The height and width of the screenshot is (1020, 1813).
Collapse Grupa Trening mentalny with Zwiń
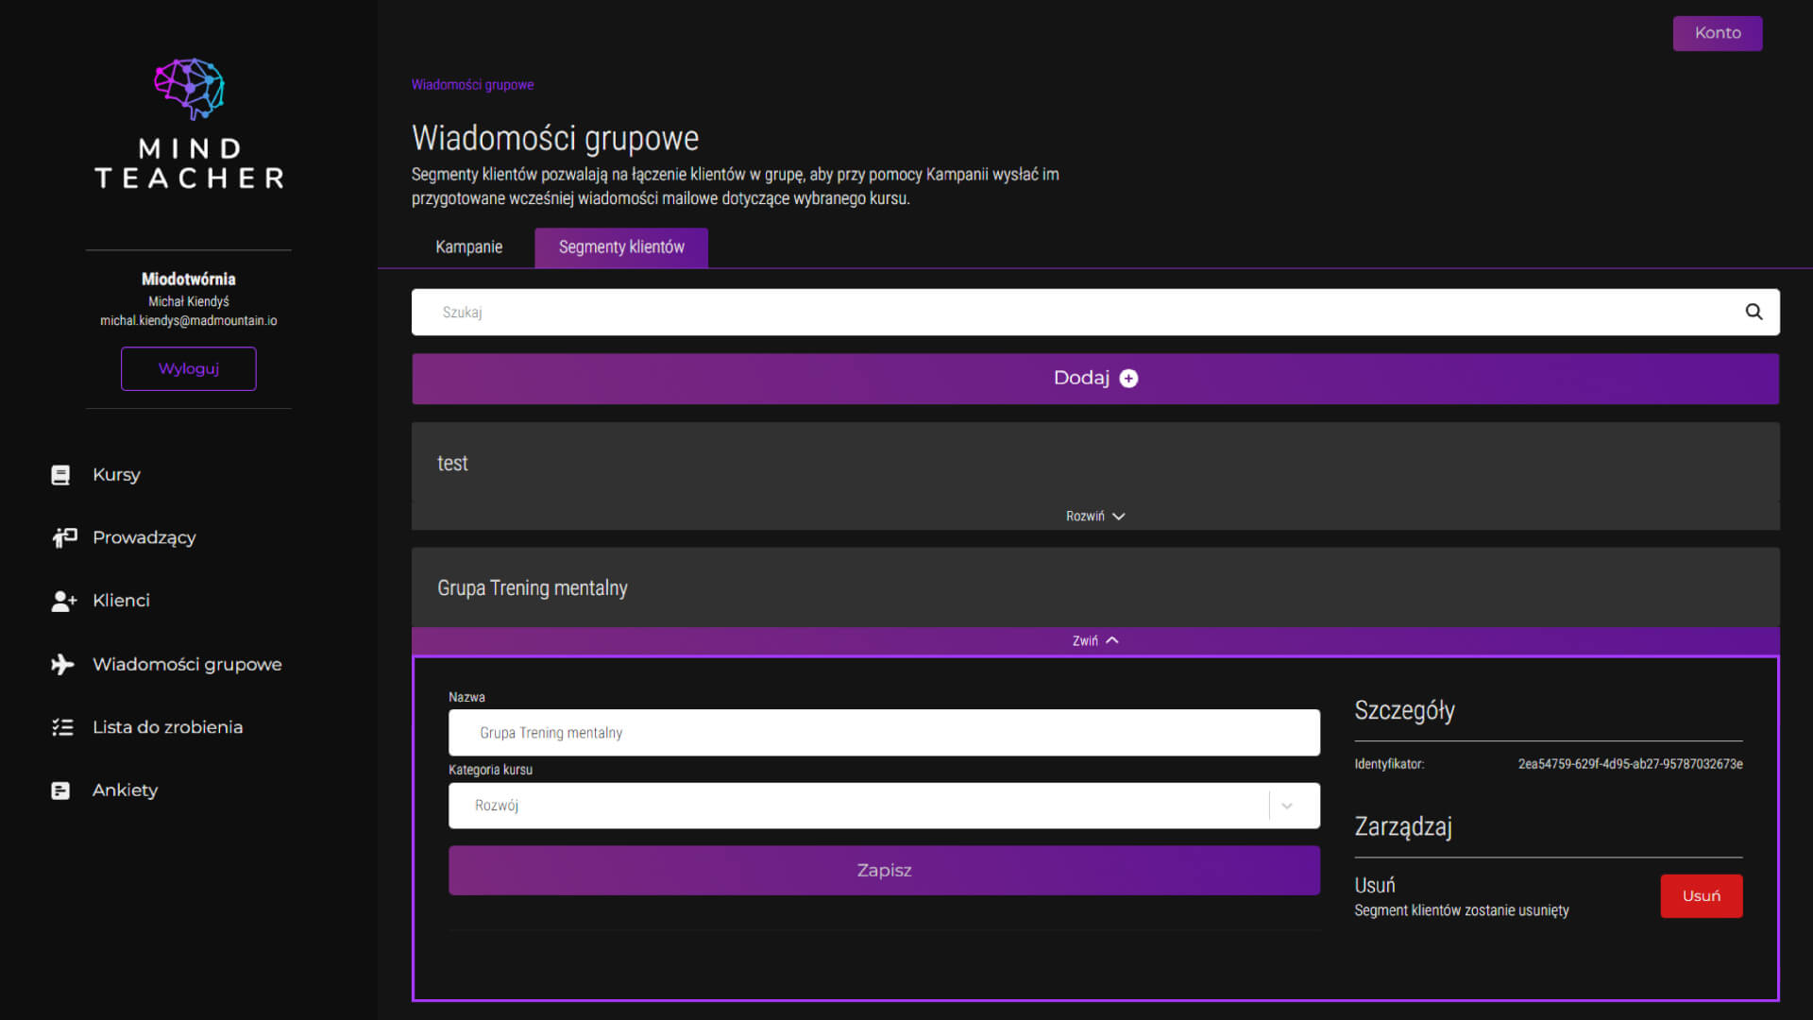(x=1094, y=640)
